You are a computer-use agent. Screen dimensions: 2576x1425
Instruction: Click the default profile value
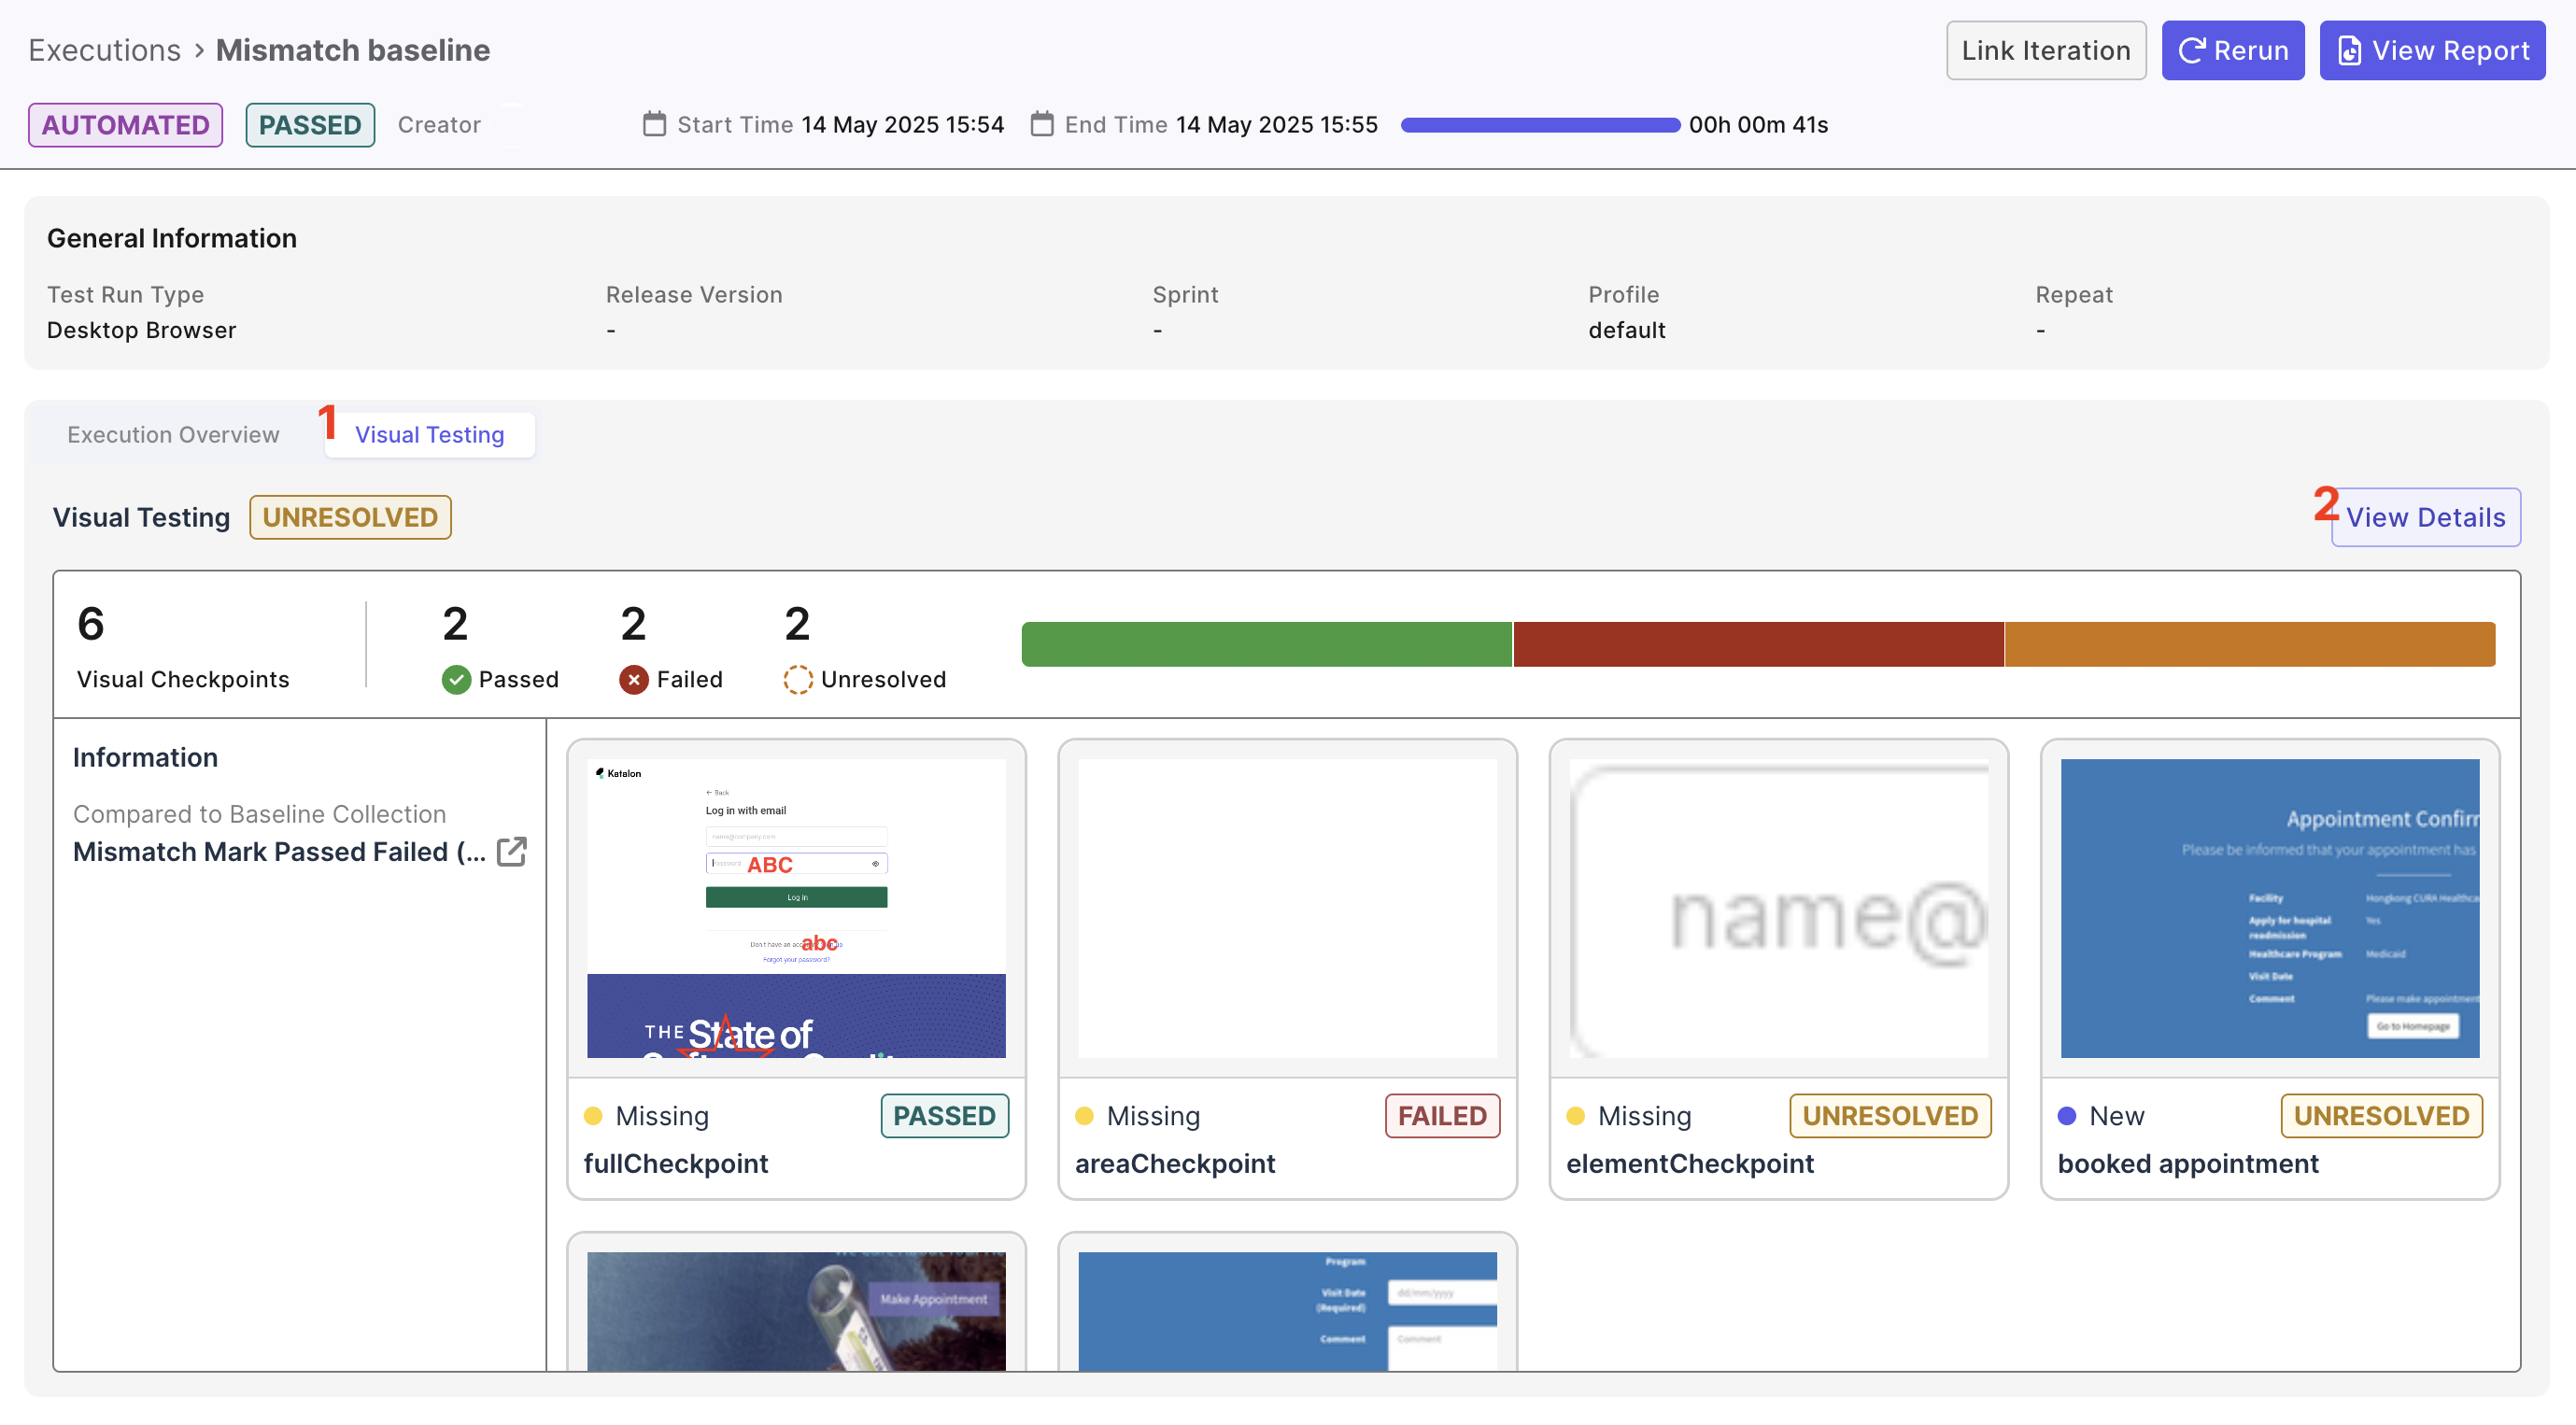(1626, 330)
